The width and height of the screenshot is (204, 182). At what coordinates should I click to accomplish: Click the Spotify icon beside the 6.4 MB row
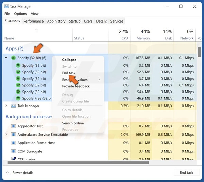[x=18, y=85]
